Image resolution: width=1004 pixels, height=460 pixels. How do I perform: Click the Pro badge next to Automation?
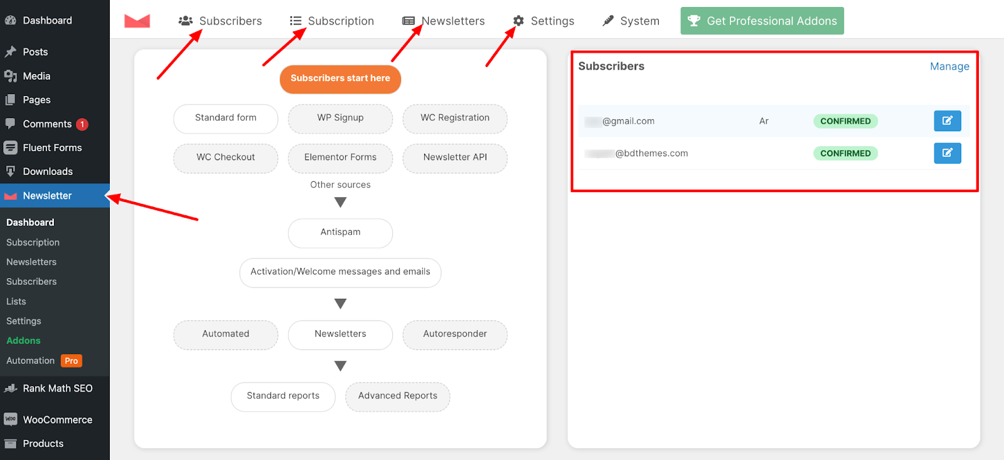[72, 361]
